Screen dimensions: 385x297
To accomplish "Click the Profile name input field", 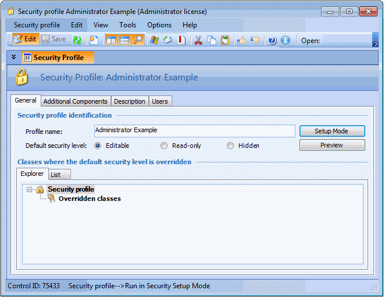I will coord(195,131).
